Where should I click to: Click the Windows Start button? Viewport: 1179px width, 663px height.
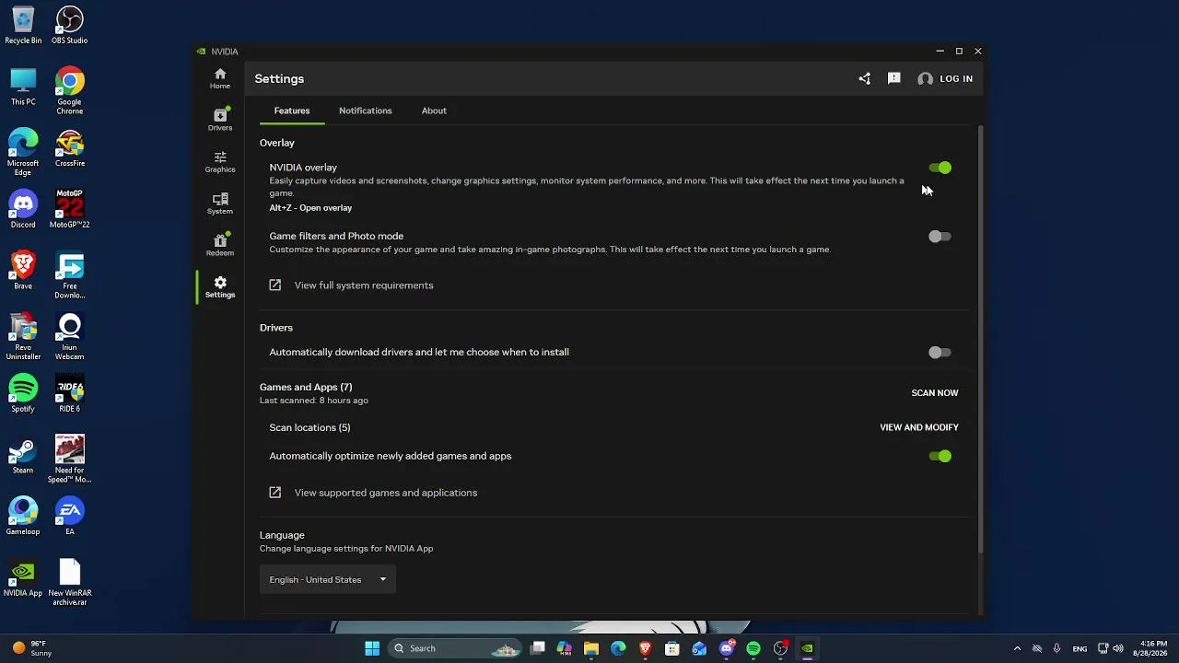(x=372, y=648)
